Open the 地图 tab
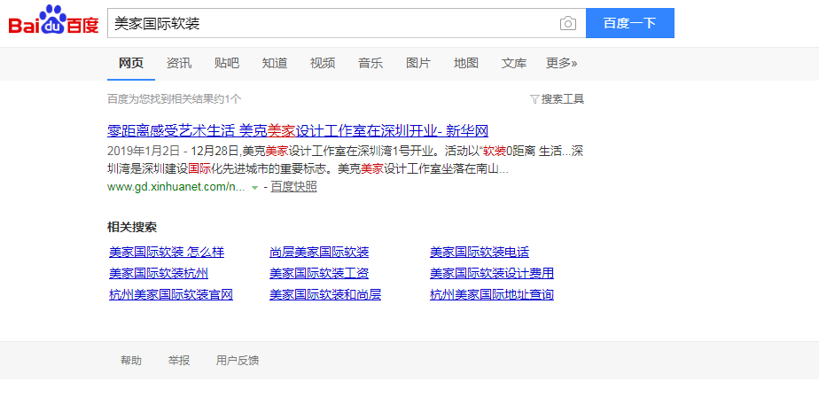819x413 pixels. tap(466, 64)
